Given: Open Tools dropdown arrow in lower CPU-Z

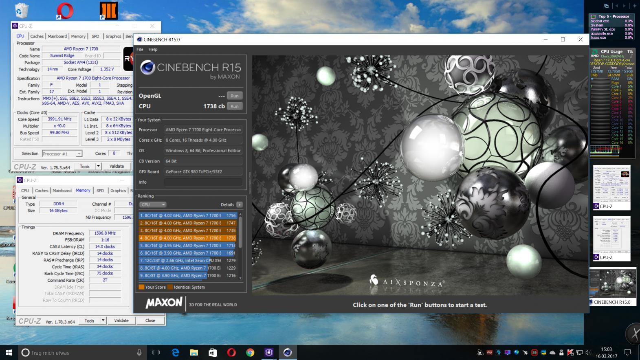Looking at the screenshot, I should click(103, 320).
